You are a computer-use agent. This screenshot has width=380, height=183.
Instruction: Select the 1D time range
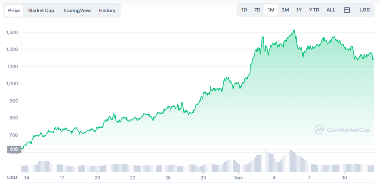click(x=244, y=10)
